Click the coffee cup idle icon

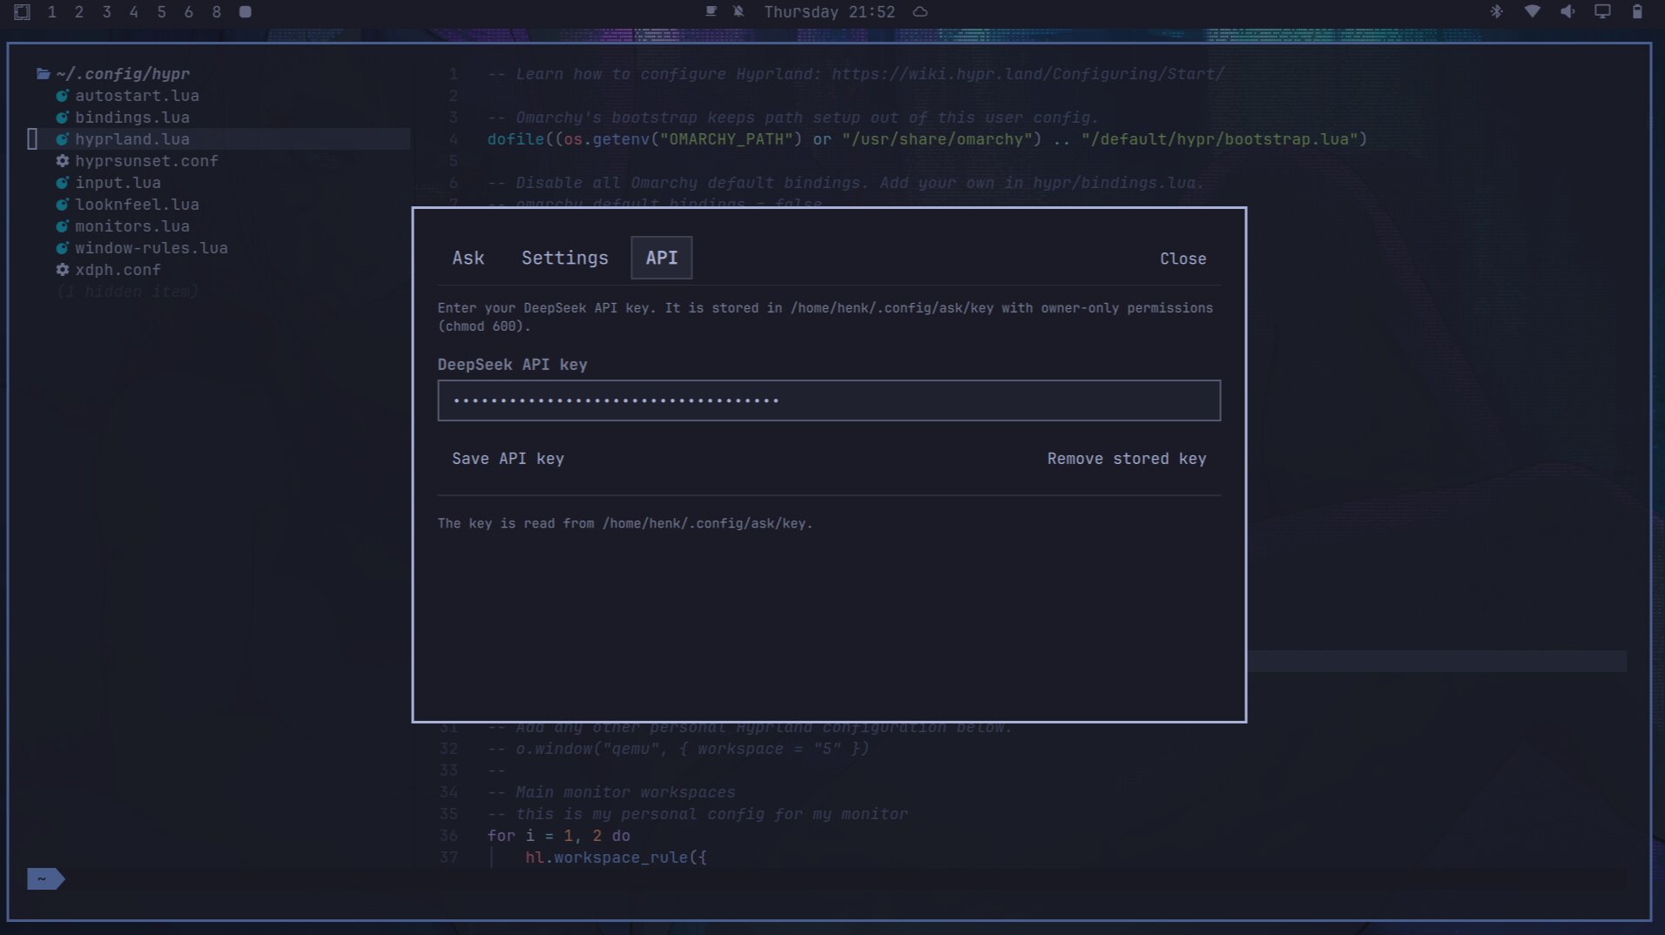click(x=711, y=12)
